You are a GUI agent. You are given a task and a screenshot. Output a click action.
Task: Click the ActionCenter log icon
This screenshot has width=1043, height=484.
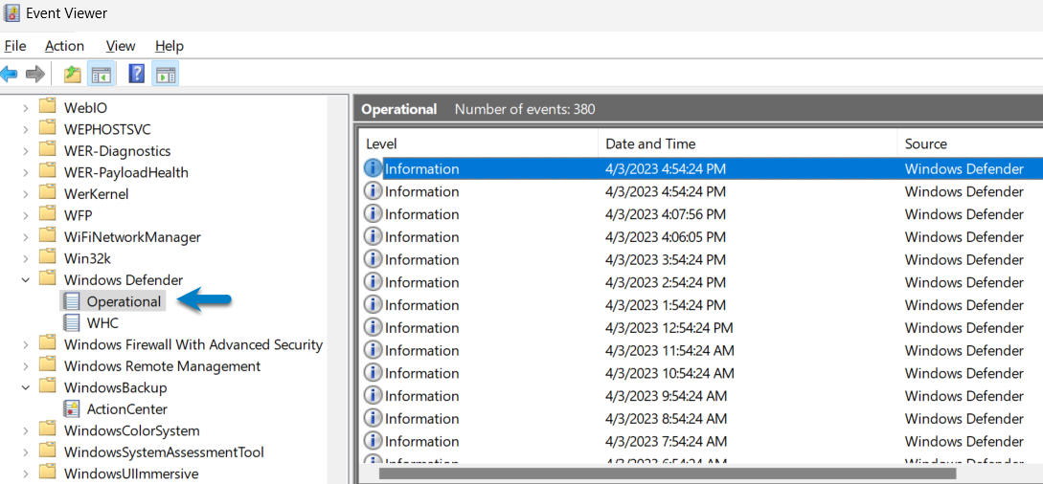71,409
